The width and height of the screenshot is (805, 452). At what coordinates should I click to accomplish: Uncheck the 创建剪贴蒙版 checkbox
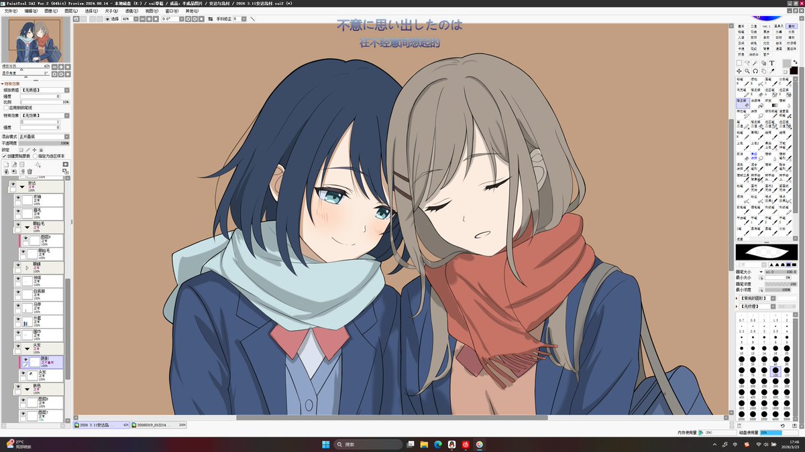tap(4, 156)
